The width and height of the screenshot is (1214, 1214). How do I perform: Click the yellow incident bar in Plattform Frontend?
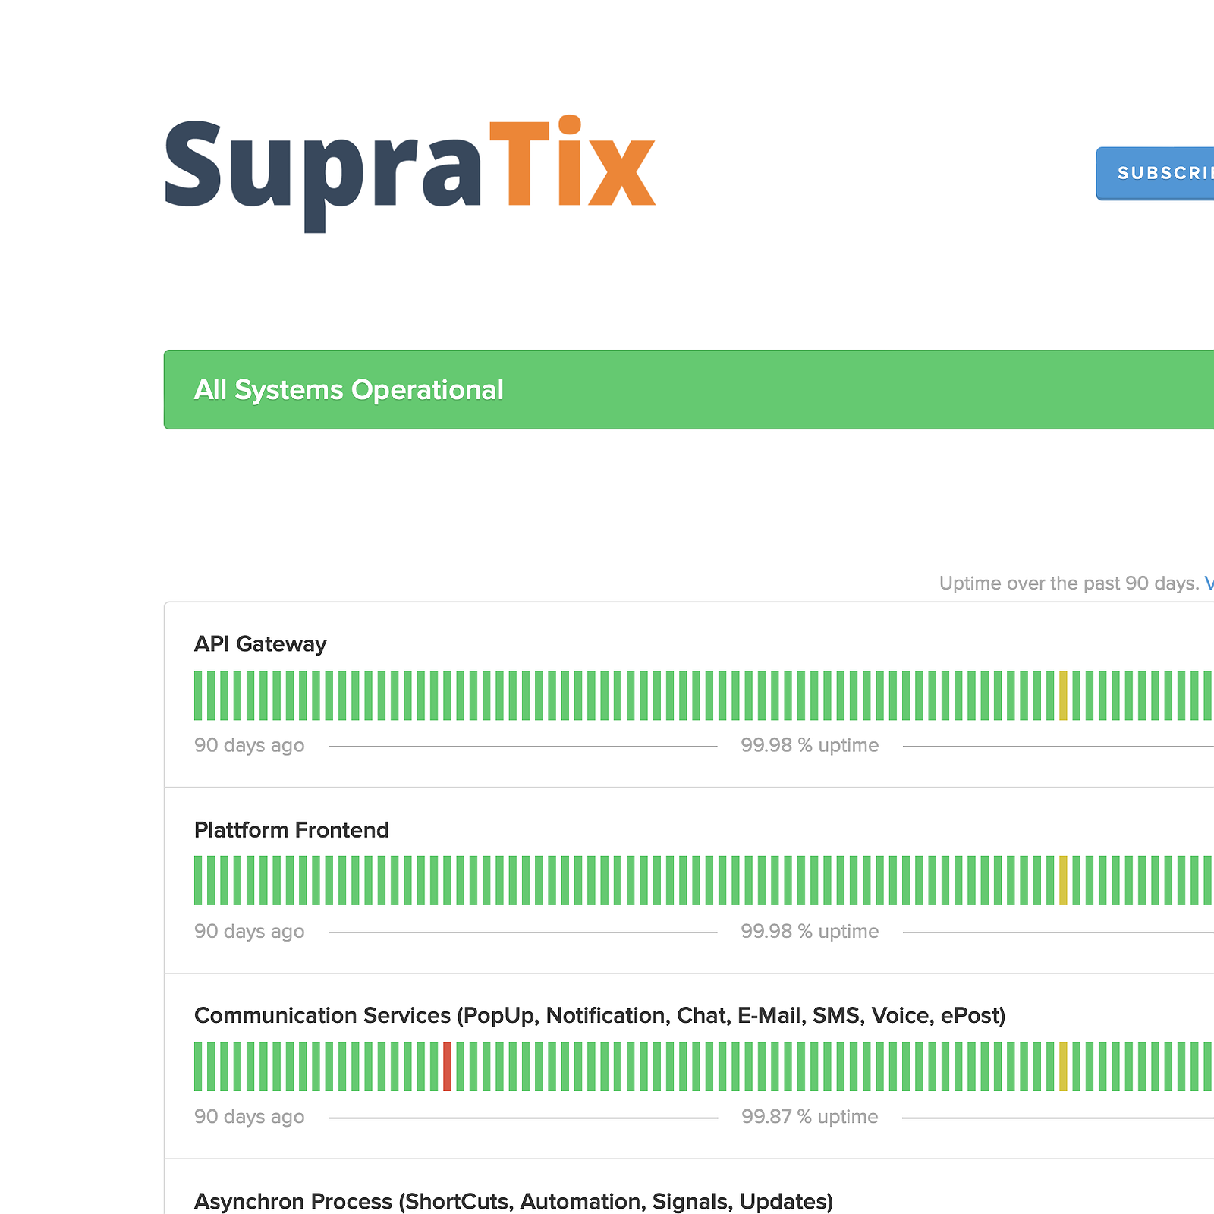pyautogui.click(x=1063, y=881)
